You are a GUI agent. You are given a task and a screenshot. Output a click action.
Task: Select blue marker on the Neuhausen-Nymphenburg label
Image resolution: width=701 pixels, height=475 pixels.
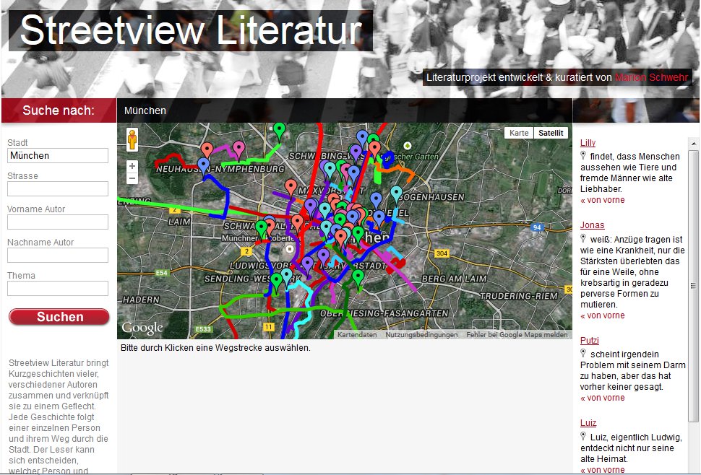tap(203, 166)
